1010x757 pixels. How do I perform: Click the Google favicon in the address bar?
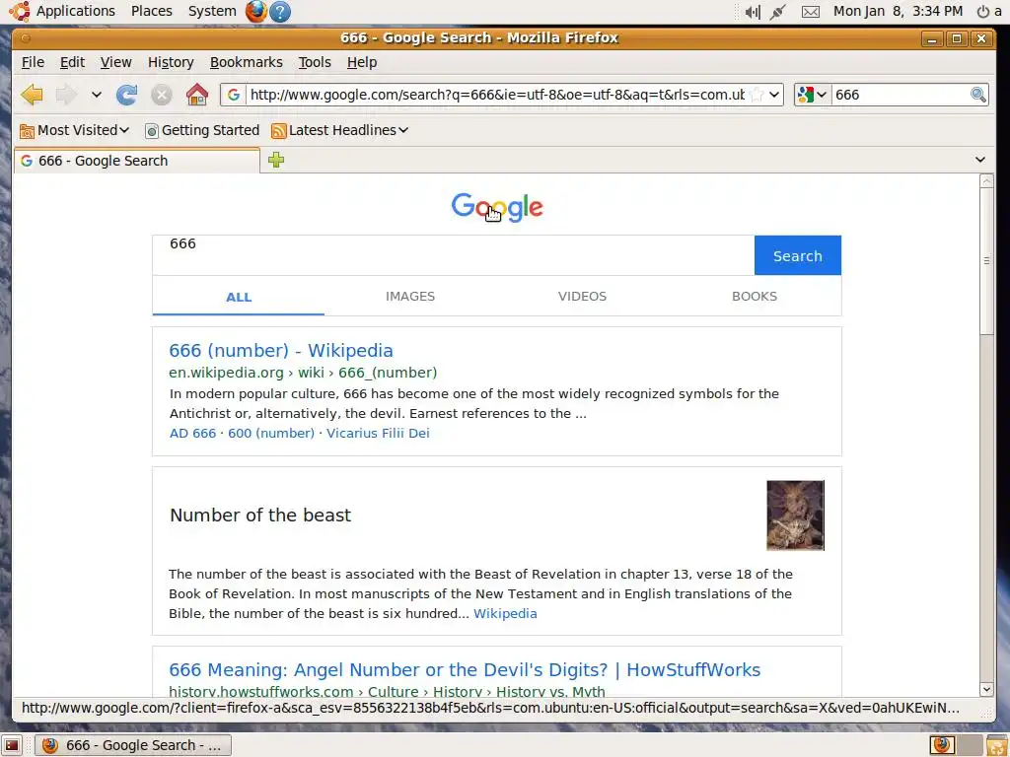click(234, 95)
